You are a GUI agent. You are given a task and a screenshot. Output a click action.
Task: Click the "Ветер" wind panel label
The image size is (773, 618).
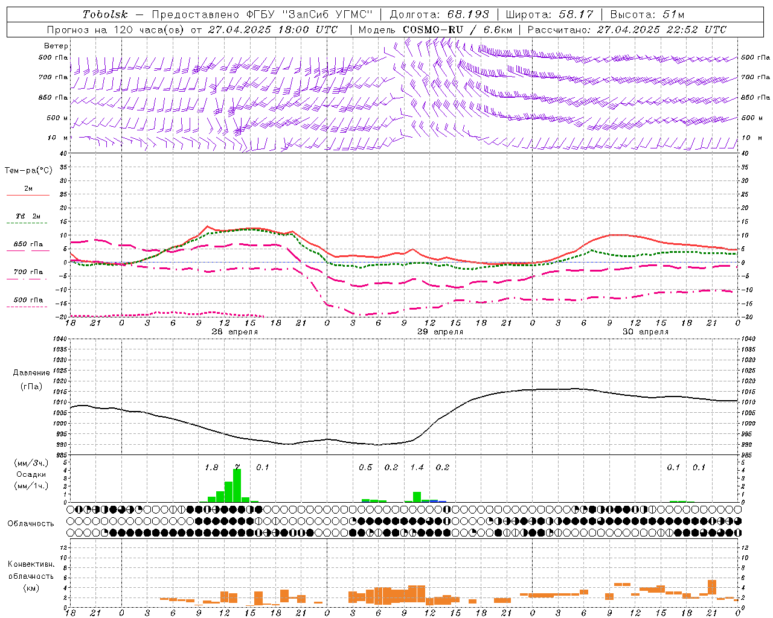[x=56, y=46]
